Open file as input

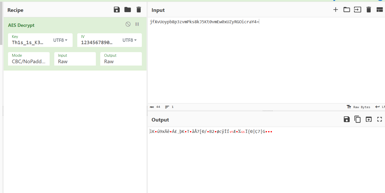click(x=357, y=10)
